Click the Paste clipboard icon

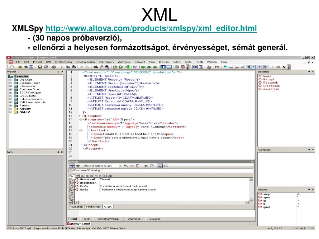74,67
